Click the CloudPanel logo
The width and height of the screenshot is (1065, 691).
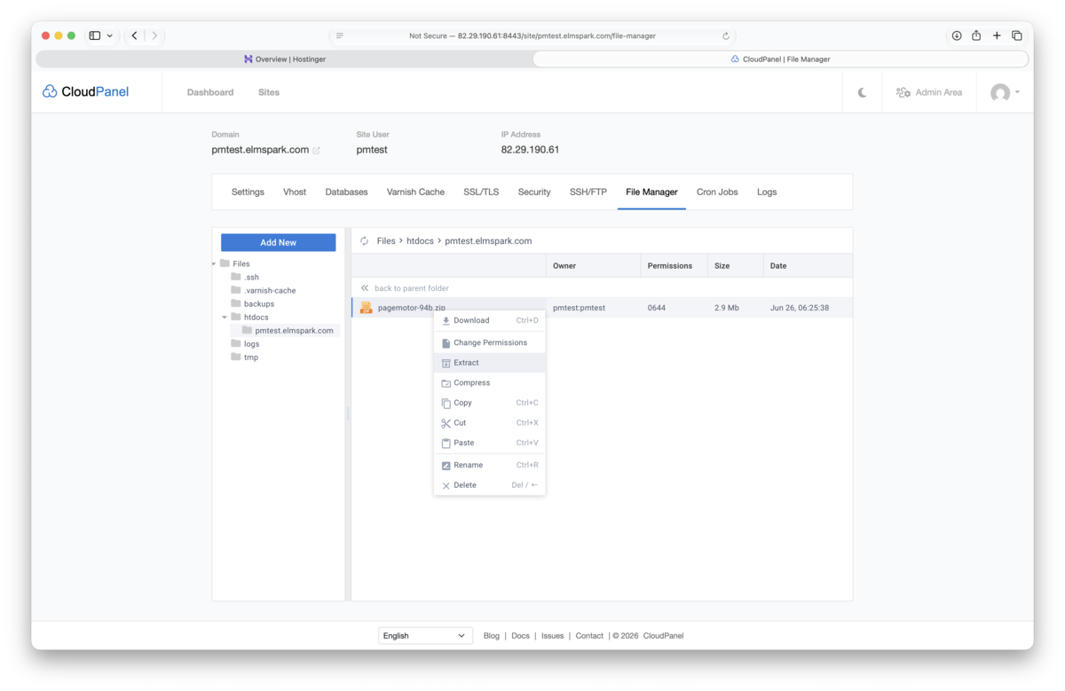86,91
